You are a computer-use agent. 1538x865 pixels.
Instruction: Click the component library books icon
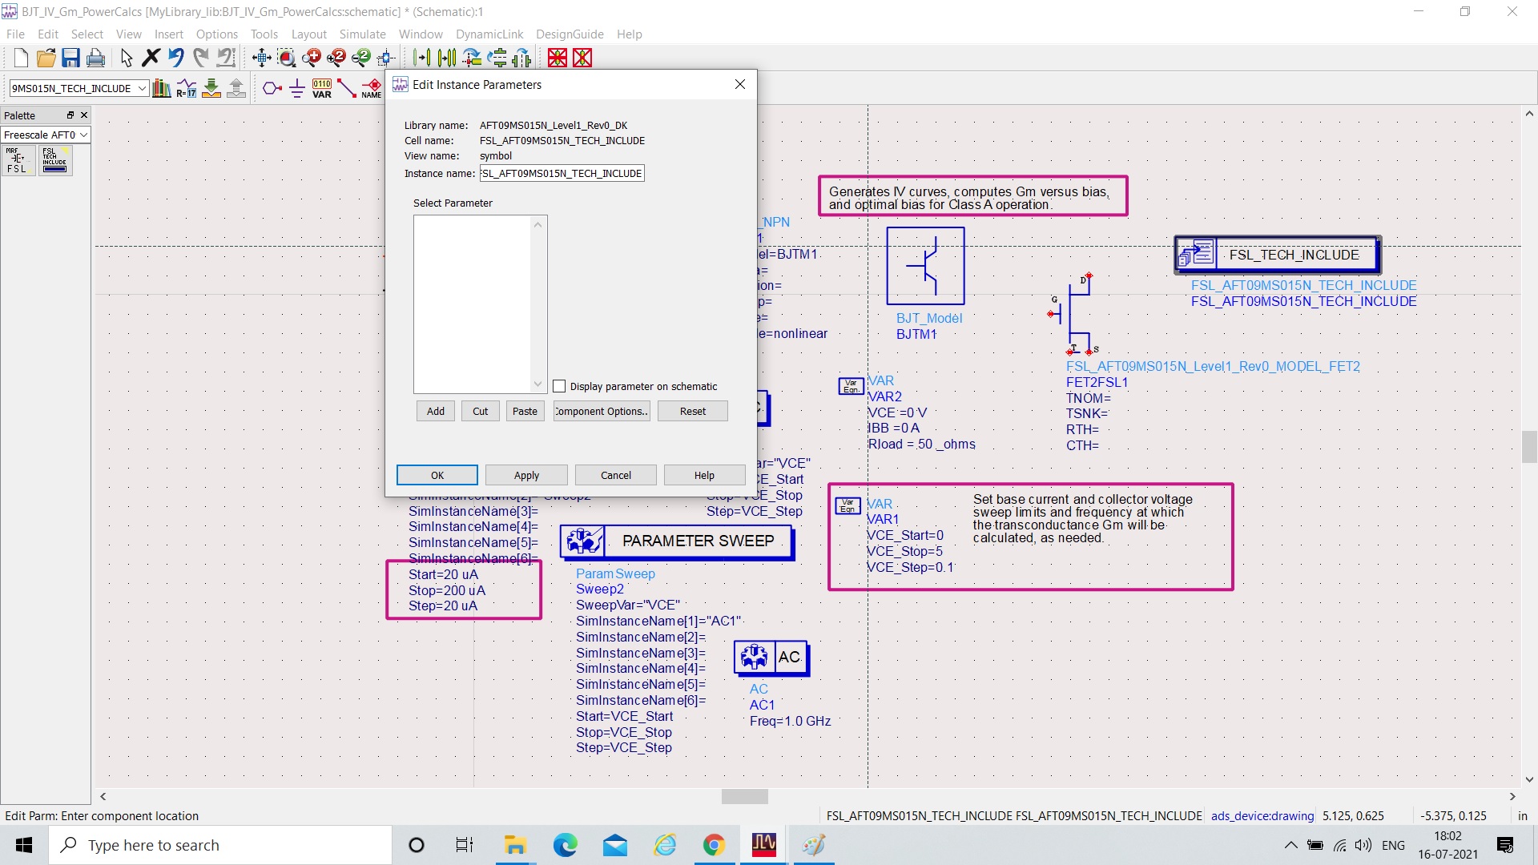tap(161, 88)
